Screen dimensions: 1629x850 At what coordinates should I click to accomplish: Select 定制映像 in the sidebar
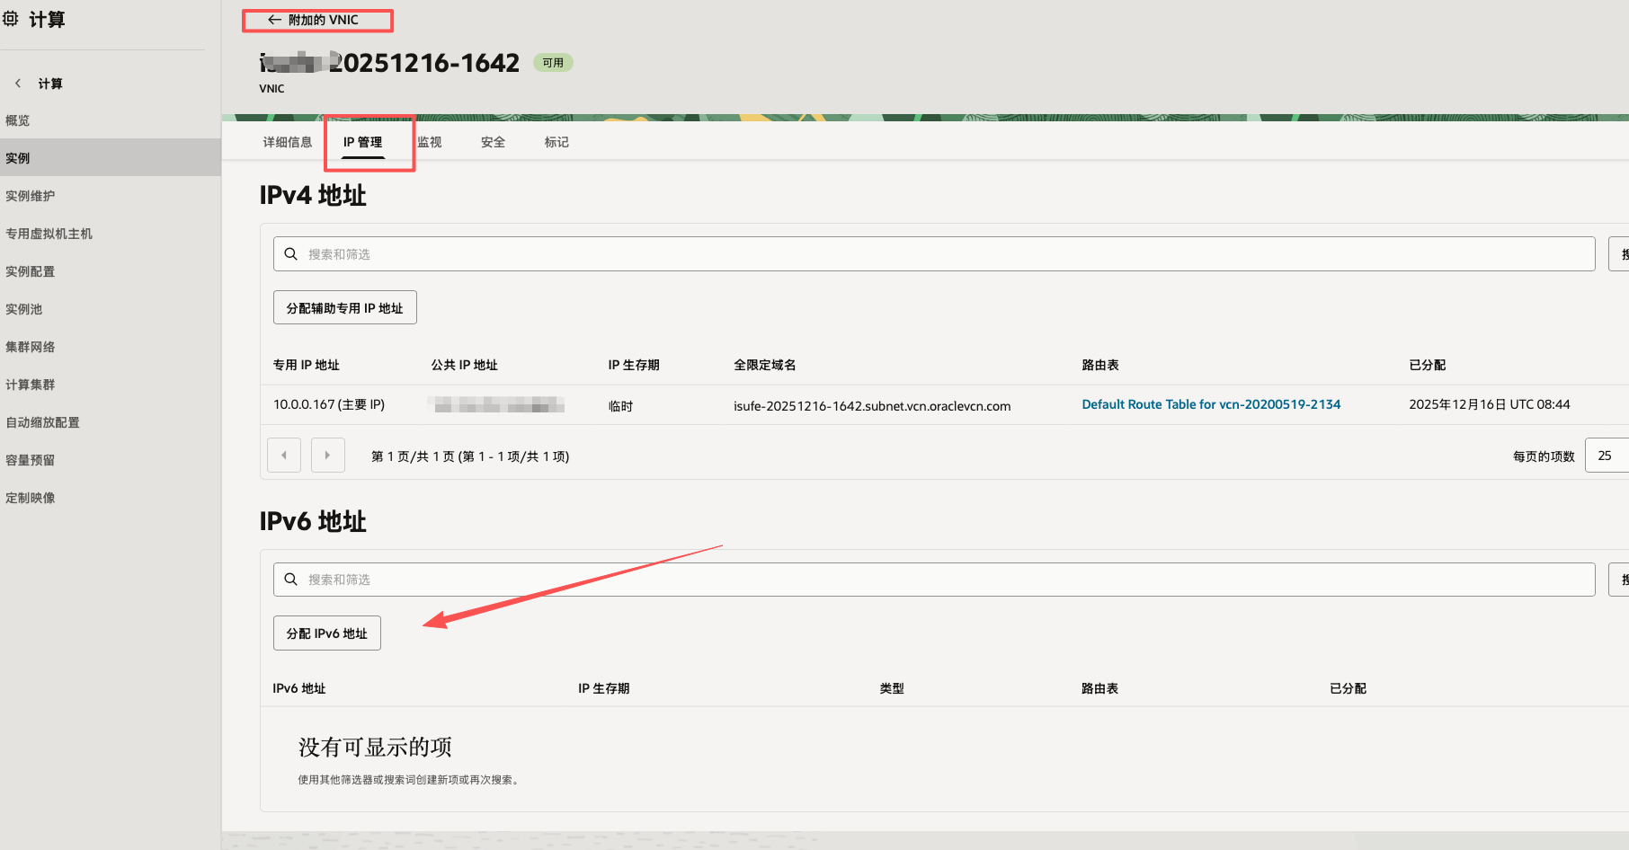click(x=31, y=498)
